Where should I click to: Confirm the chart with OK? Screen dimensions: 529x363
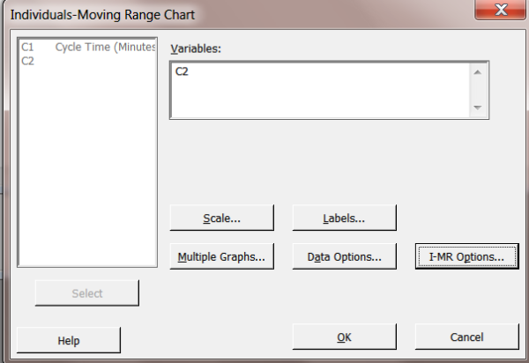pos(344,337)
